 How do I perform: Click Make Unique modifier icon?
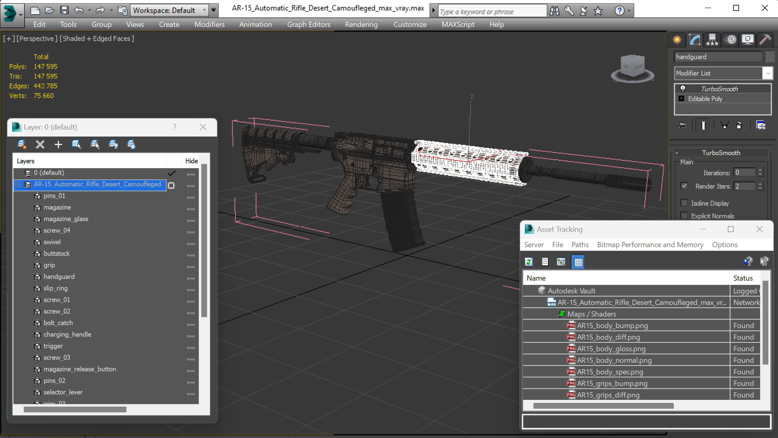(725, 125)
